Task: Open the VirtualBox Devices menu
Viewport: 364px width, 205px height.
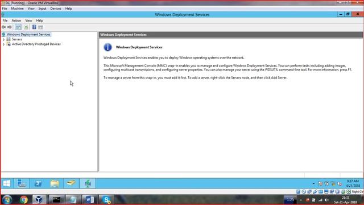Action: (56, 9)
